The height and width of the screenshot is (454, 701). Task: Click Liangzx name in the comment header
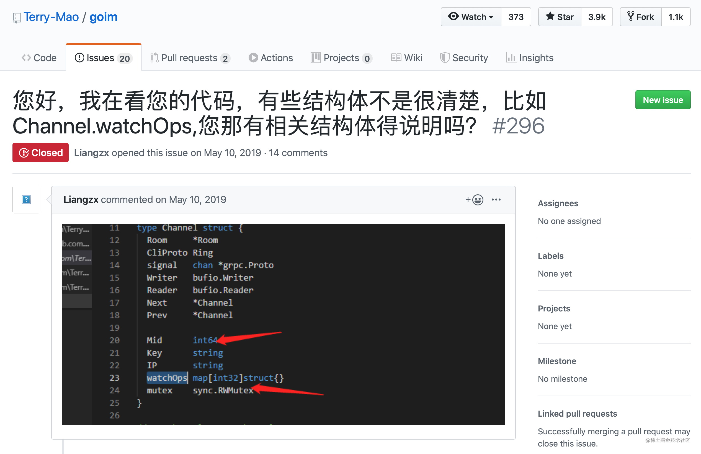(81, 200)
